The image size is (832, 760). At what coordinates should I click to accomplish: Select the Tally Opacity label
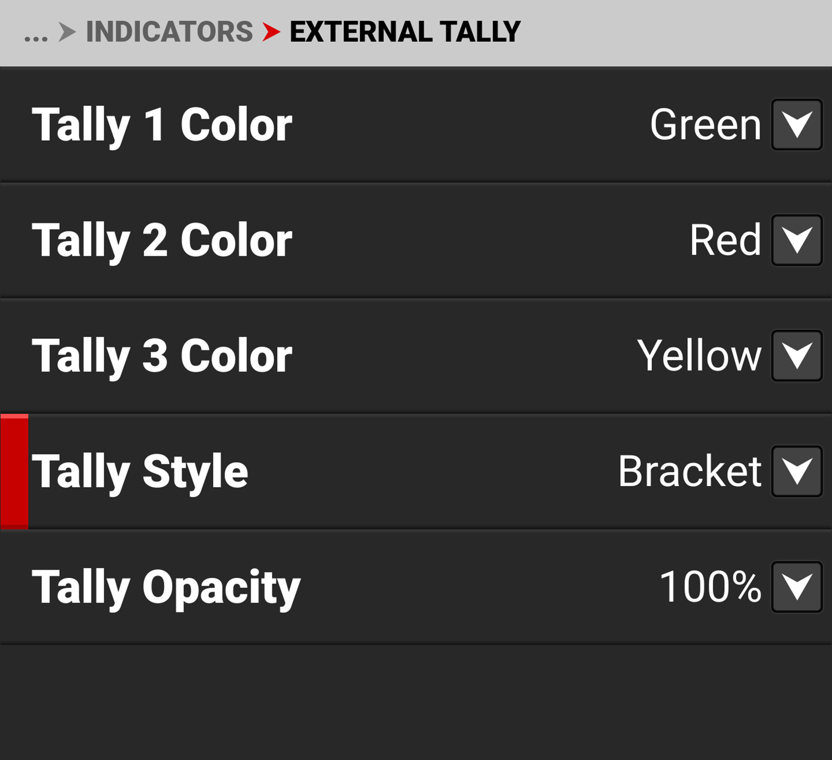[x=166, y=587]
